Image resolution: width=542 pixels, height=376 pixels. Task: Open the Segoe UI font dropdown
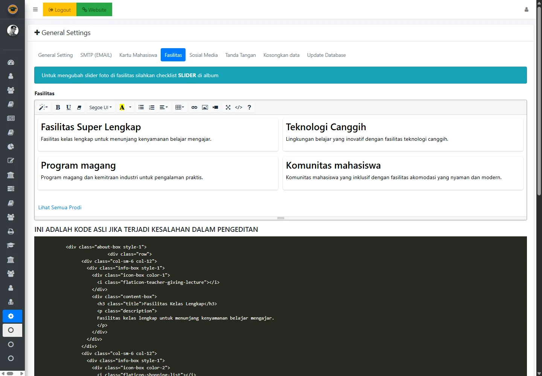(x=100, y=107)
